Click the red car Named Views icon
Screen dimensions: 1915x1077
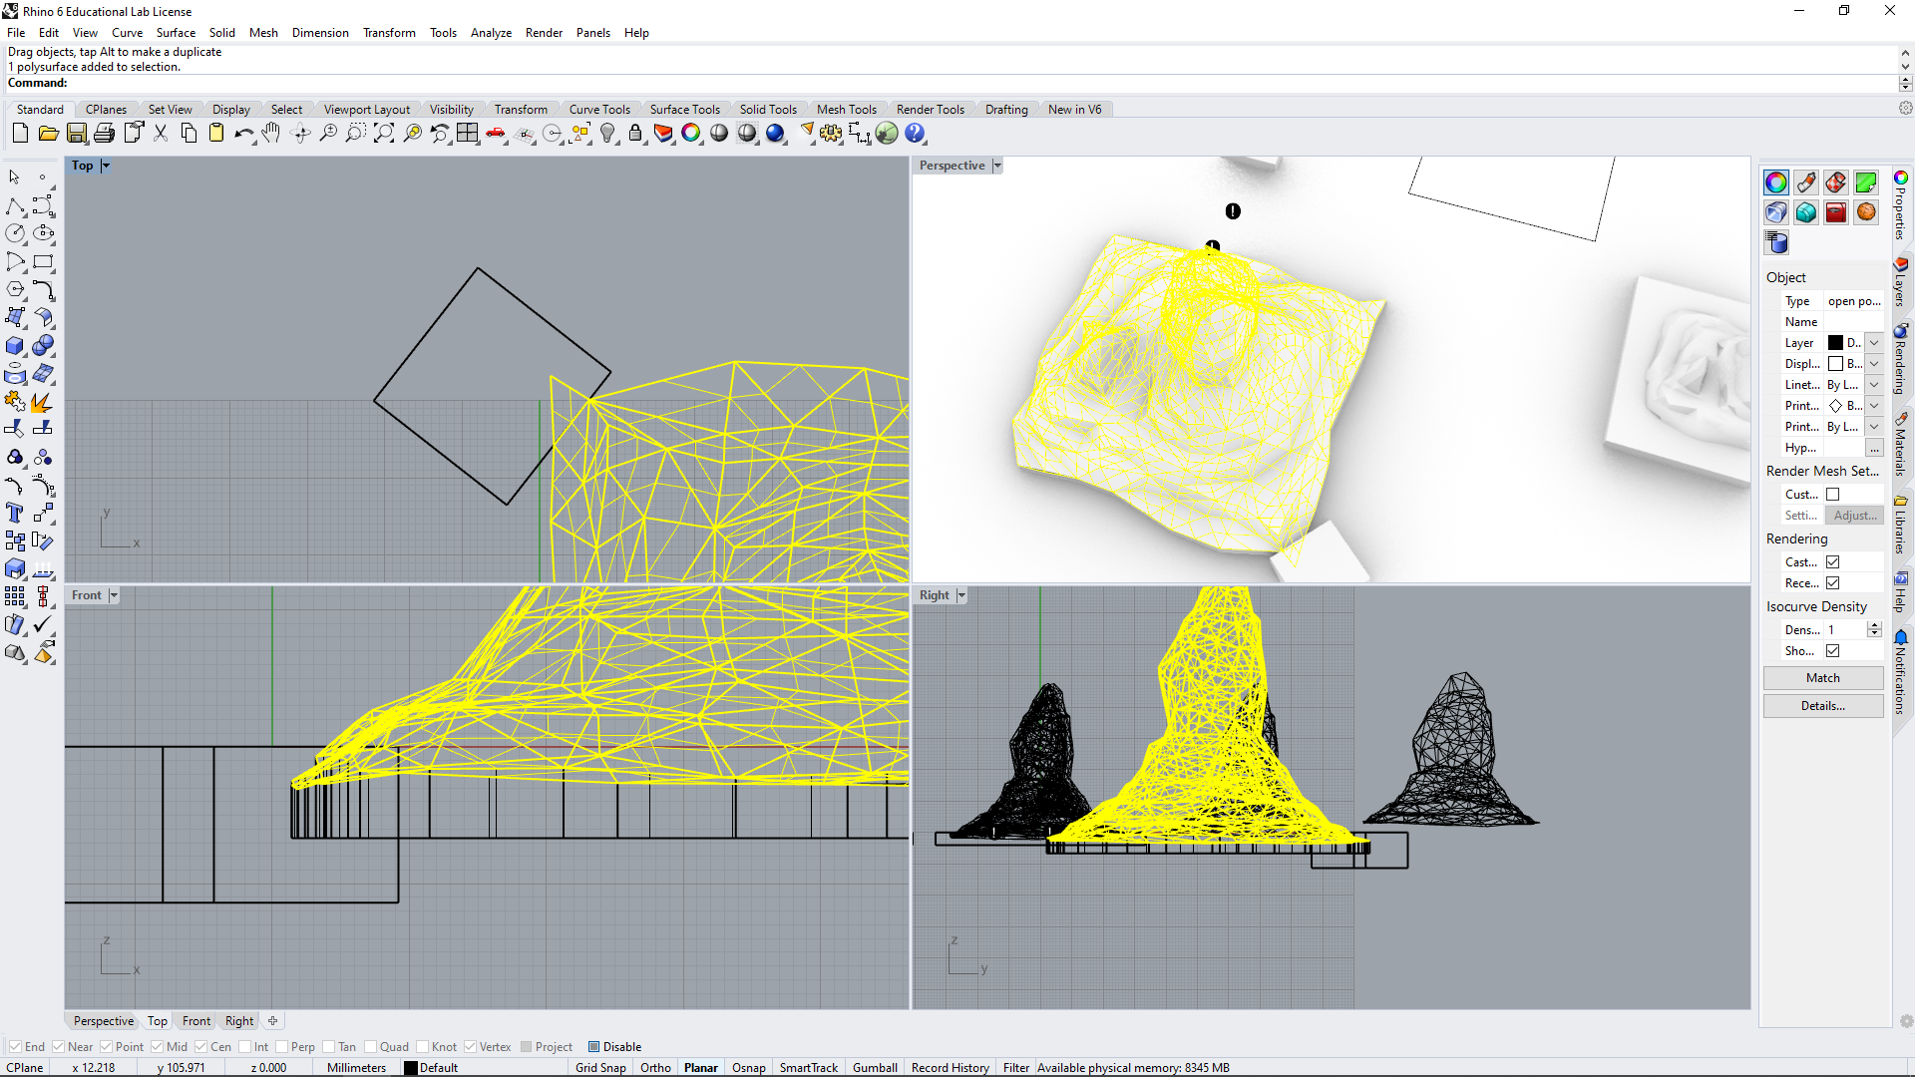[496, 133]
